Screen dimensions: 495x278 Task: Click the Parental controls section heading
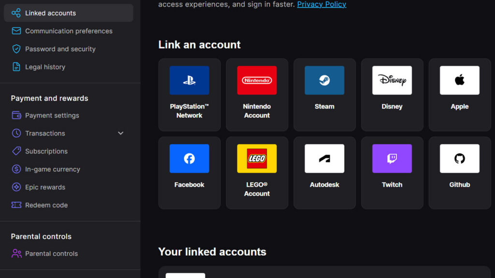(41, 236)
